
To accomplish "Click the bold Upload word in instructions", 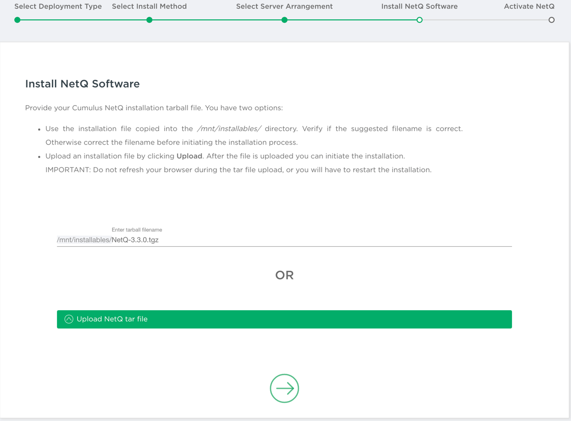I will (x=189, y=156).
